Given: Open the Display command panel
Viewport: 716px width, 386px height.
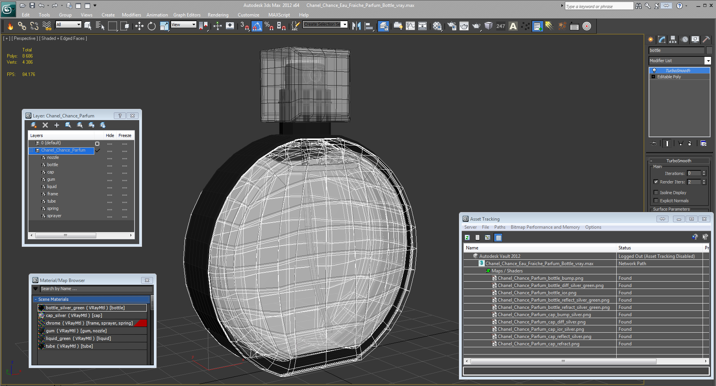Looking at the screenshot, I should coord(695,40).
